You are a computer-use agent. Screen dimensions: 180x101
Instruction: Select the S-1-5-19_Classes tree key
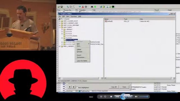tap(71, 36)
